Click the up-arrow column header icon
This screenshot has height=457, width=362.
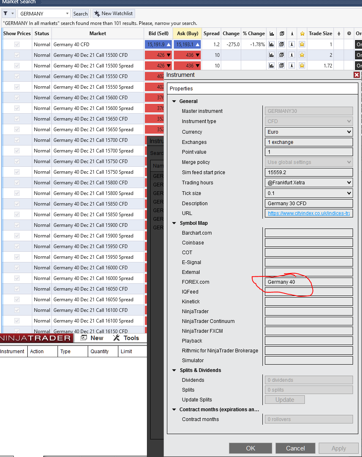[x=339, y=34]
